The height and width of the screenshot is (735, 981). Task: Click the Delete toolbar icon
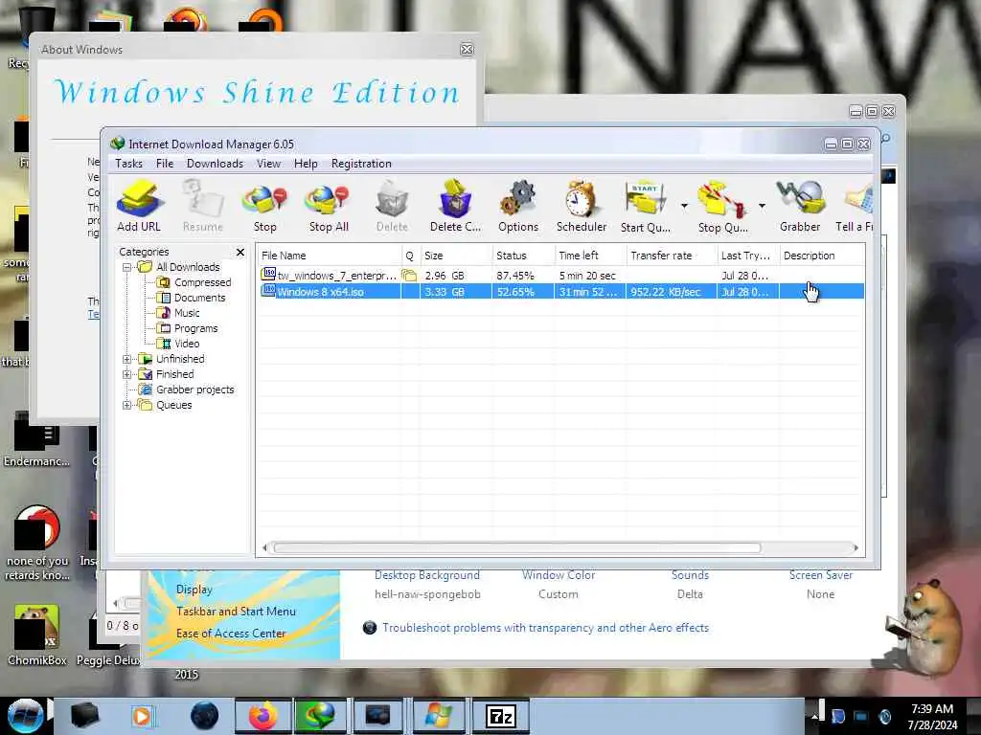point(392,207)
